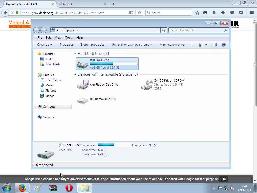The height and width of the screenshot is (193, 257).
Task: Go to Firefox home page icon
Action: (x=223, y=13)
